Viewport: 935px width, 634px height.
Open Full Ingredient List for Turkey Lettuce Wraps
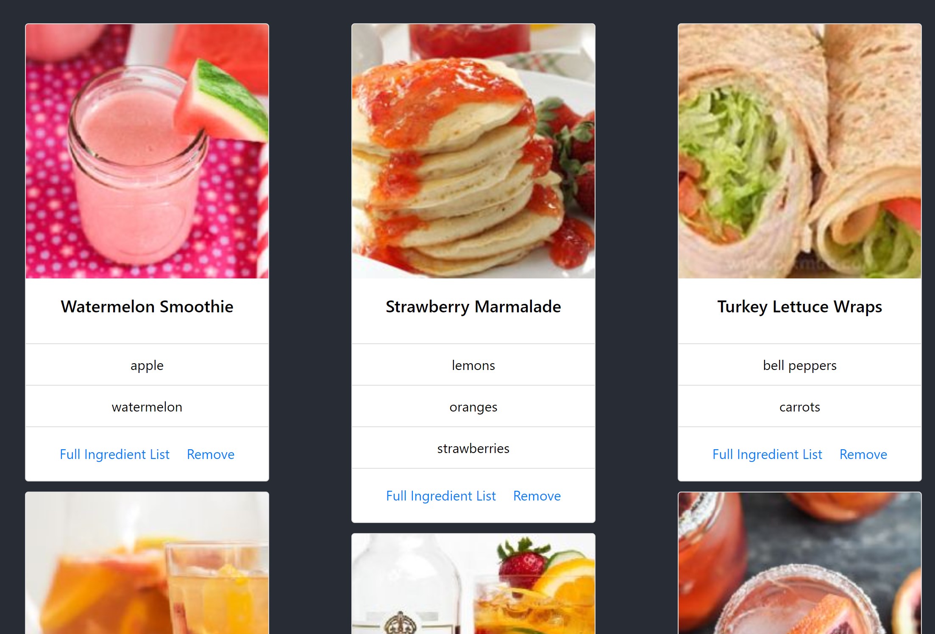[767, 454]
